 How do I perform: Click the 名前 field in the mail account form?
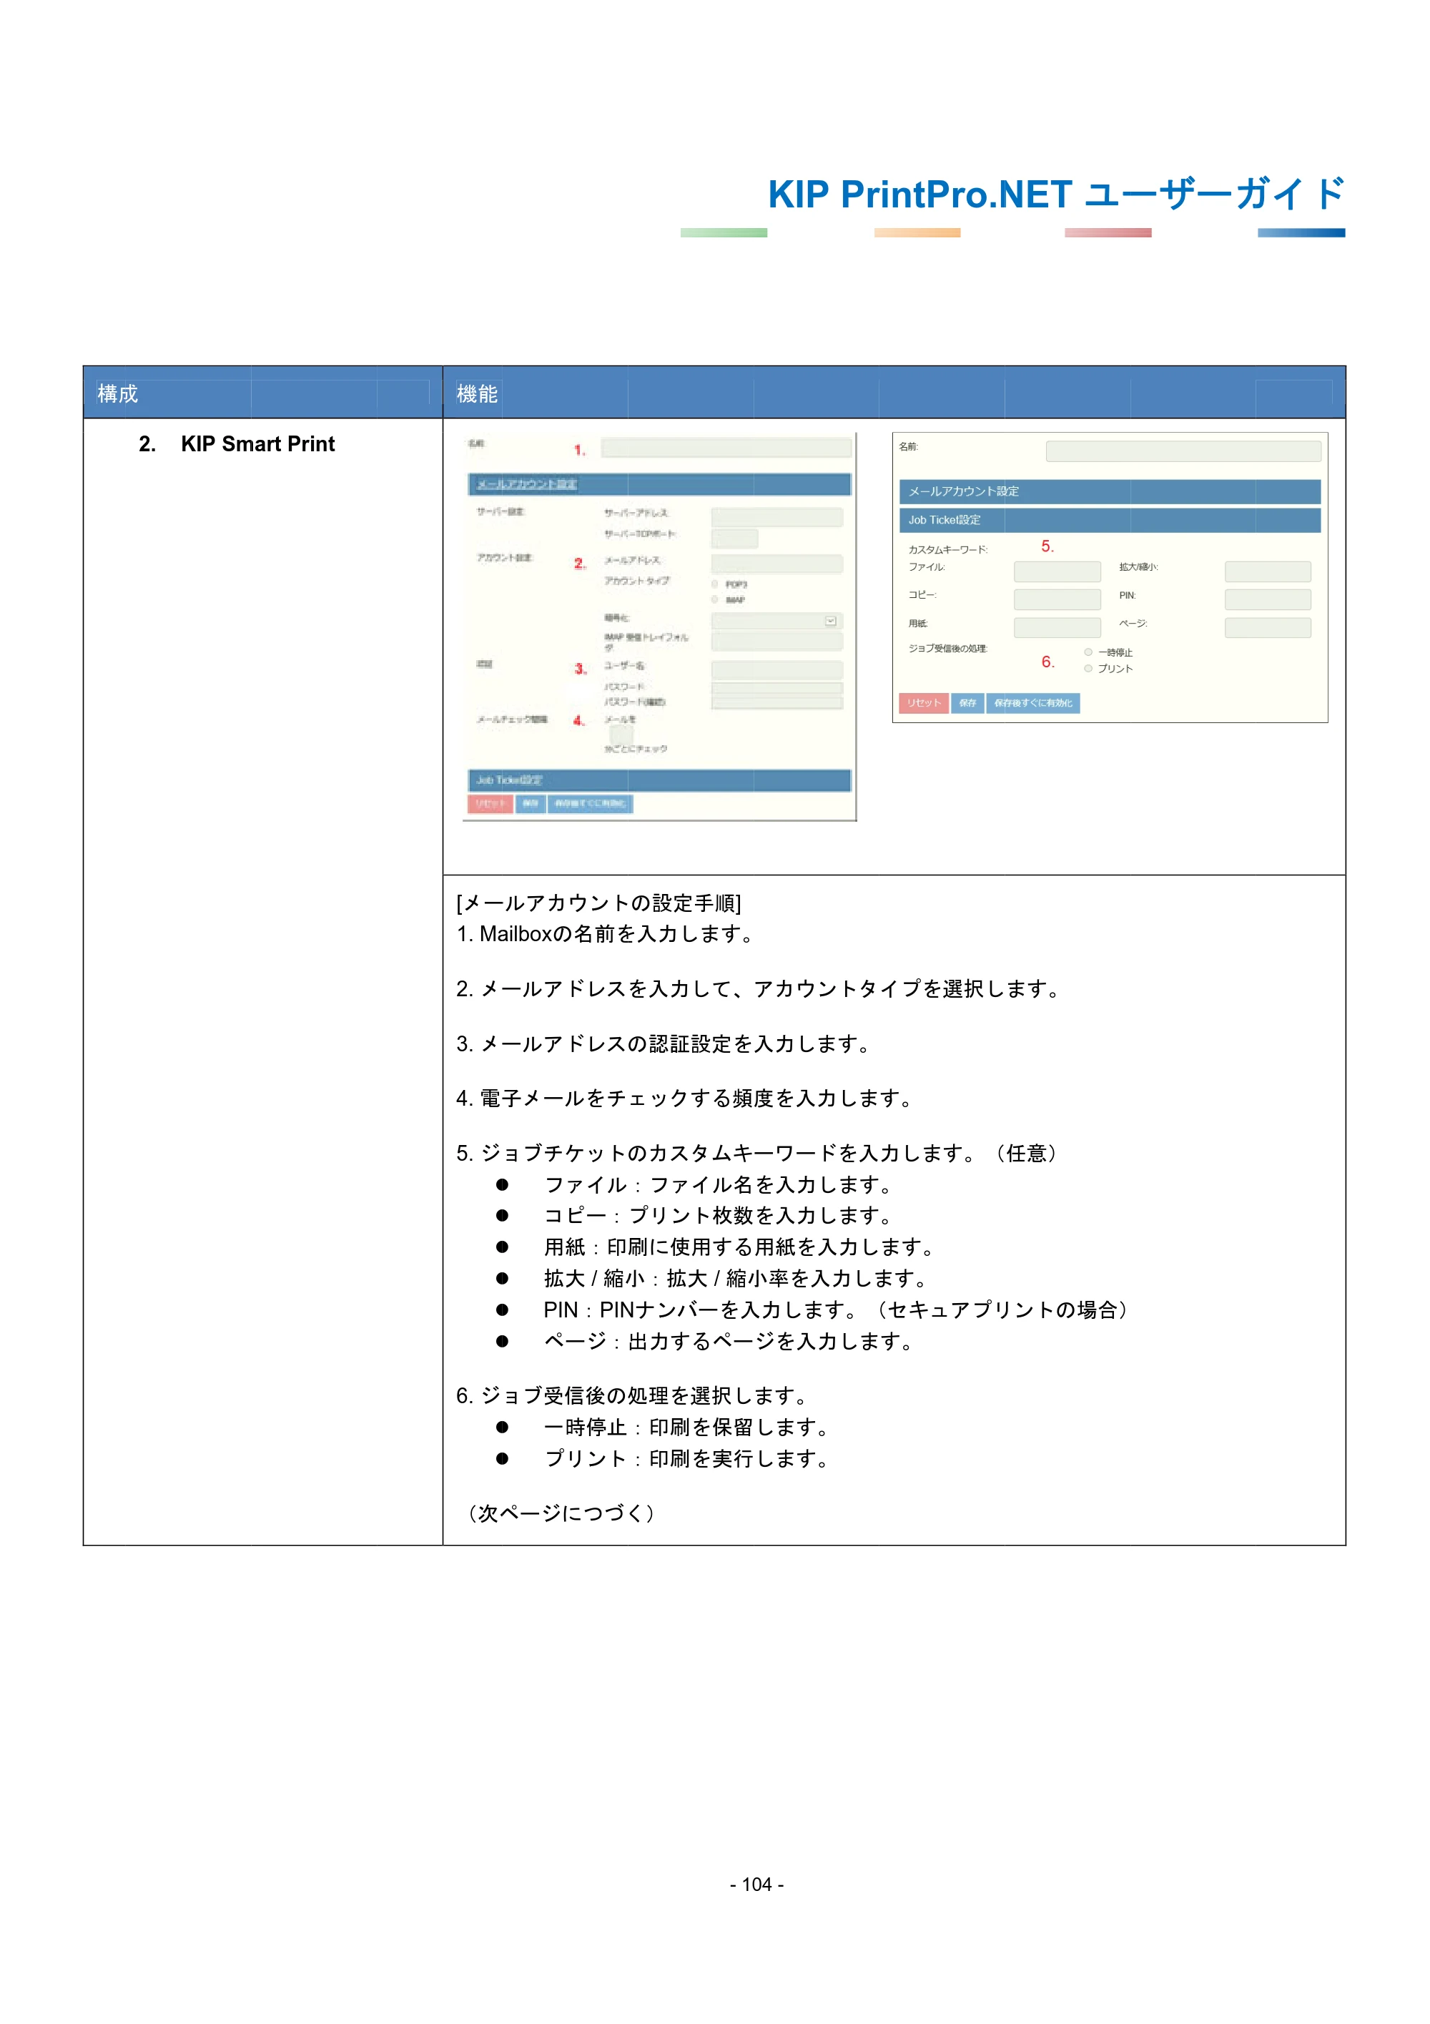click(x=726, y=448)
